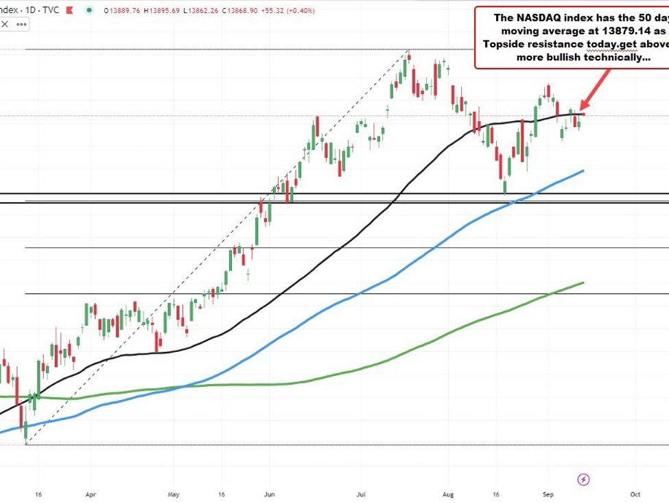Click the red flag bookmark icon
This screenshot has width=669, height=503.
(68, 9)
